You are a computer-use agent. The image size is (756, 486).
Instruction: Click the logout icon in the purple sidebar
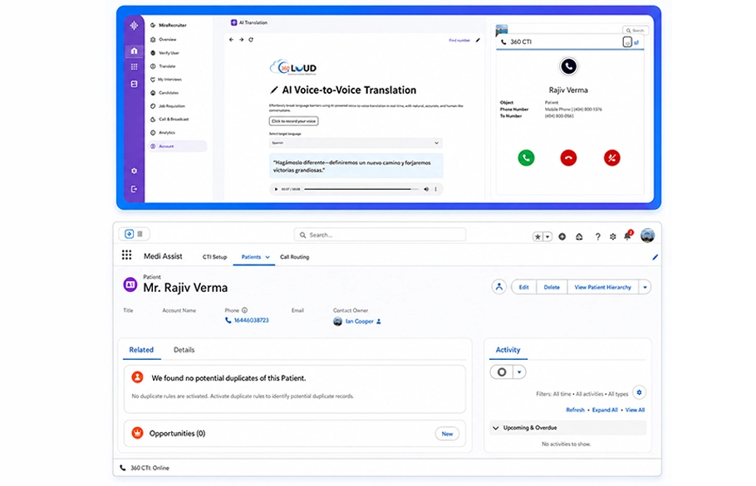pyautogui.click(x=134, y=189)
